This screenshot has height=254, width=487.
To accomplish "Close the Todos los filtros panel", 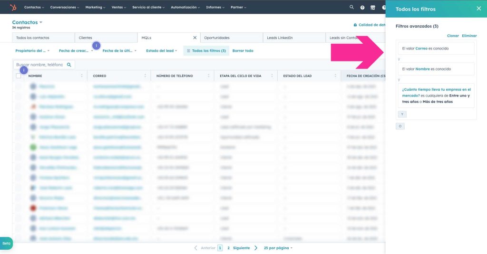I will [x=478, y=9].
